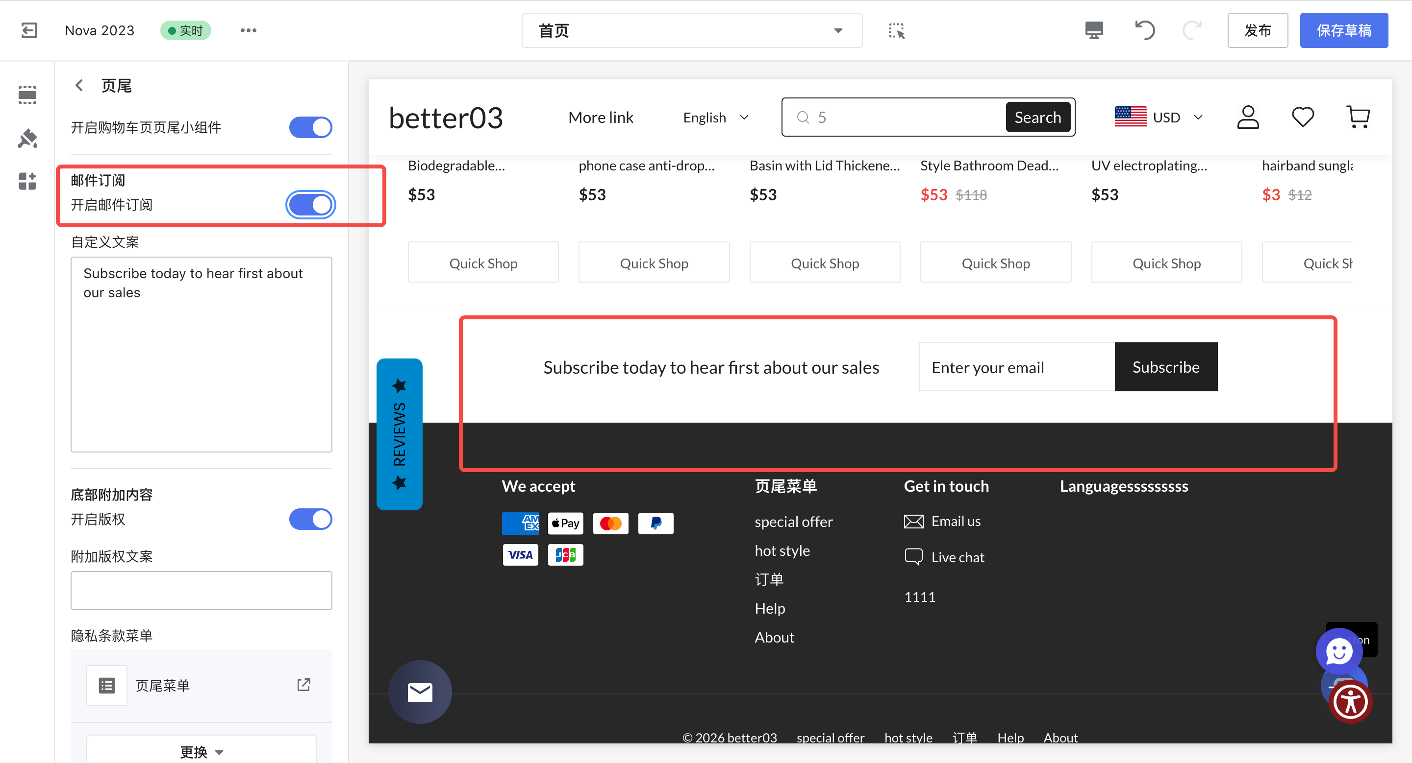This screenshot has height=763, width=1412.
Task: Turn off the copyright toggle
Action: (x=310, y=519)
